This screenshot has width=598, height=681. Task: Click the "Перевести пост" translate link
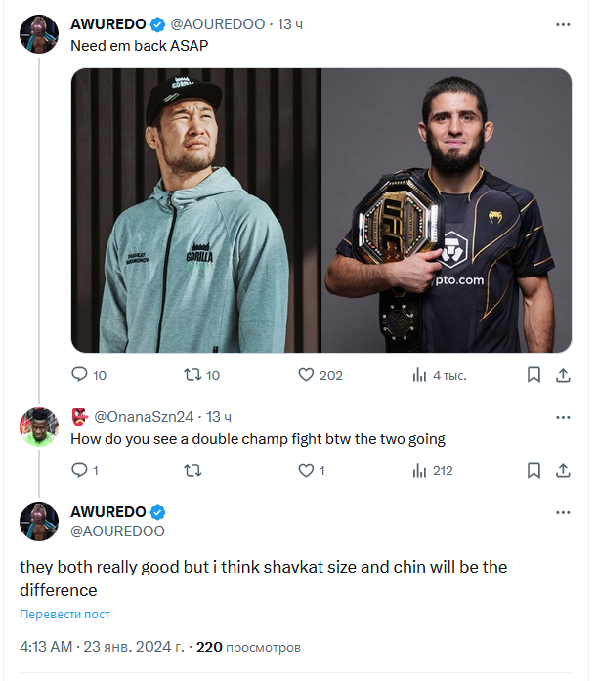(x=64, y=615)
